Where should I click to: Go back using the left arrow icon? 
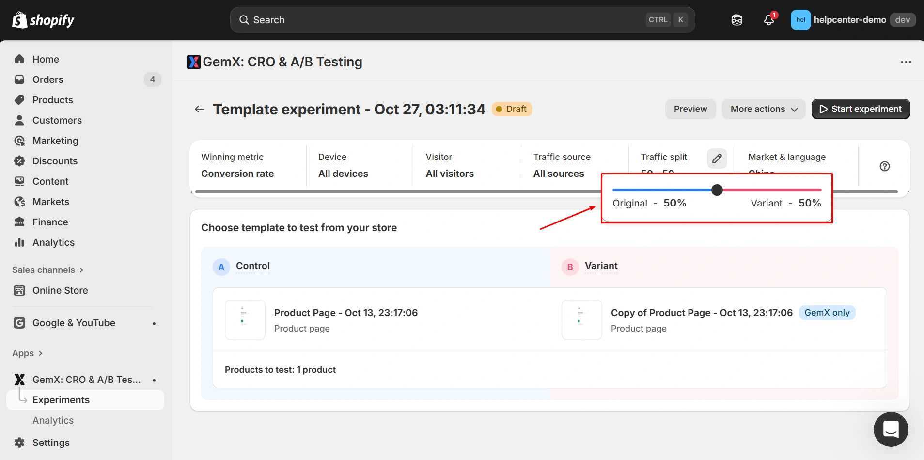(199, 109)
